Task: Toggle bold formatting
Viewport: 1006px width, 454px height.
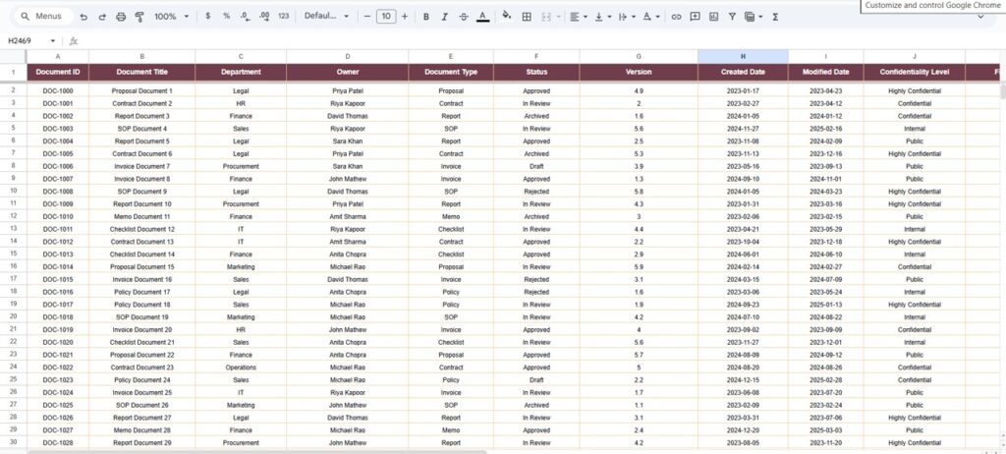Action: (426, 17)
